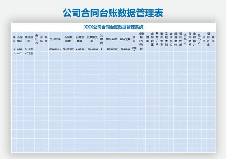Select the 平台 column header
This screenshot has width=226, height=159.
point(204,39)
